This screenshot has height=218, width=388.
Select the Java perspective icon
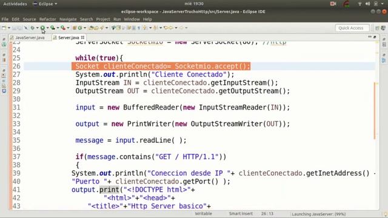pyautogui.click(x=383, y=28)
